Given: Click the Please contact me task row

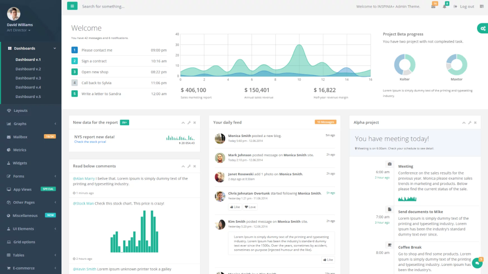Looking at the screenshot, I should (119, 50).
